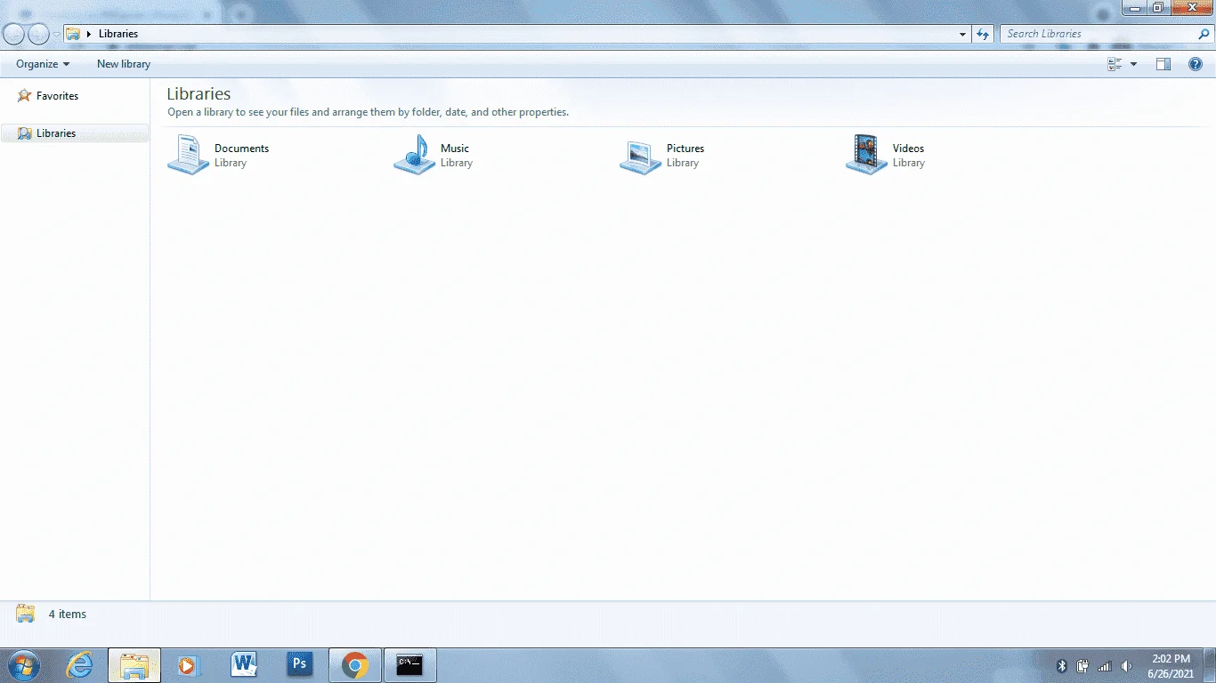1216x683 pixels.
Task: Open Google Chrome from taskbar
Action: (355, 665)
